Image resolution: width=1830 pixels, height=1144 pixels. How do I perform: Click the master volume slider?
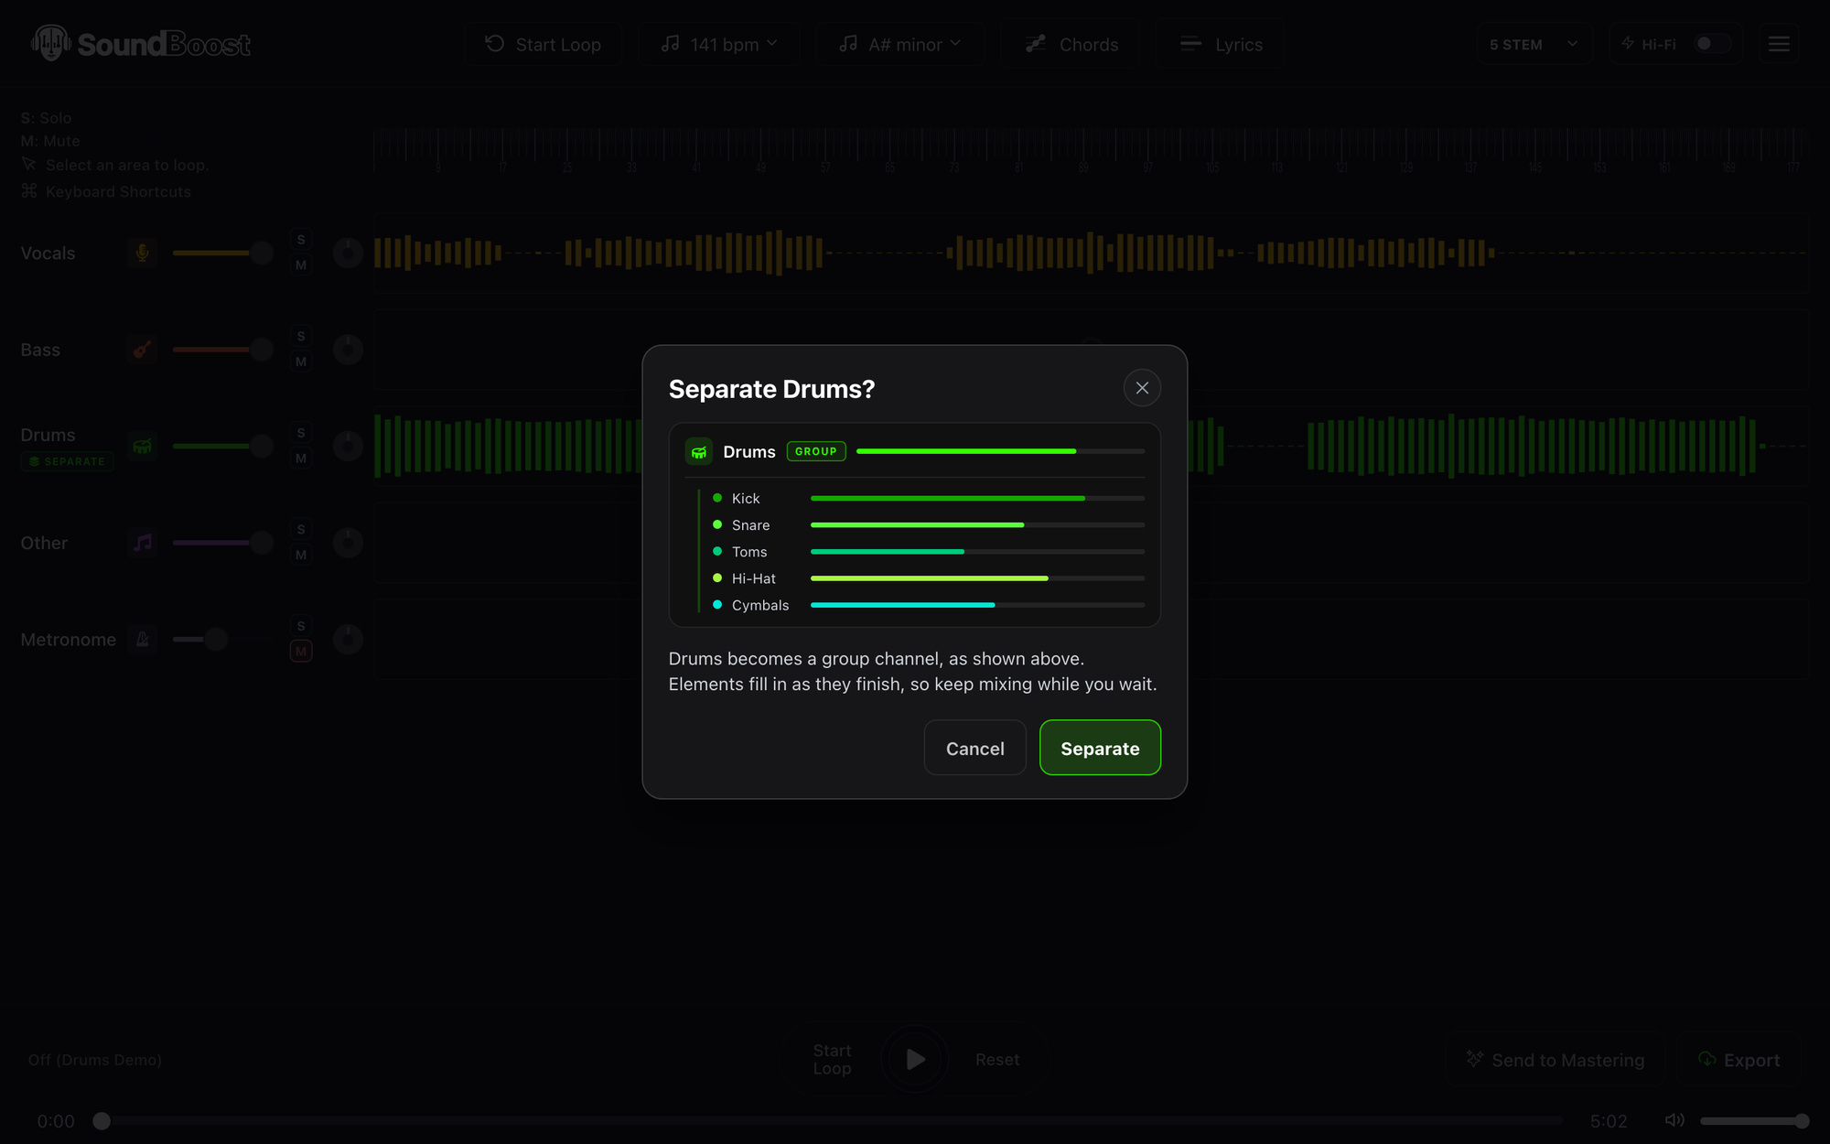(x=1754, y=1121)
